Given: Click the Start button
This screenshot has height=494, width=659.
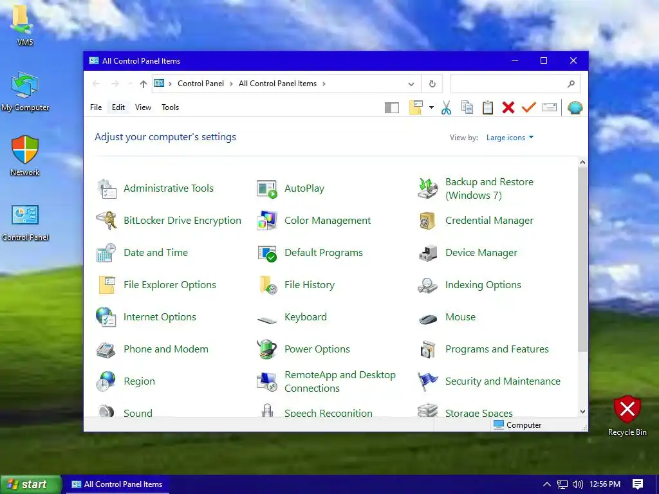Looking at the screenshot, I should pyautogui.click(x=31, y=484).
